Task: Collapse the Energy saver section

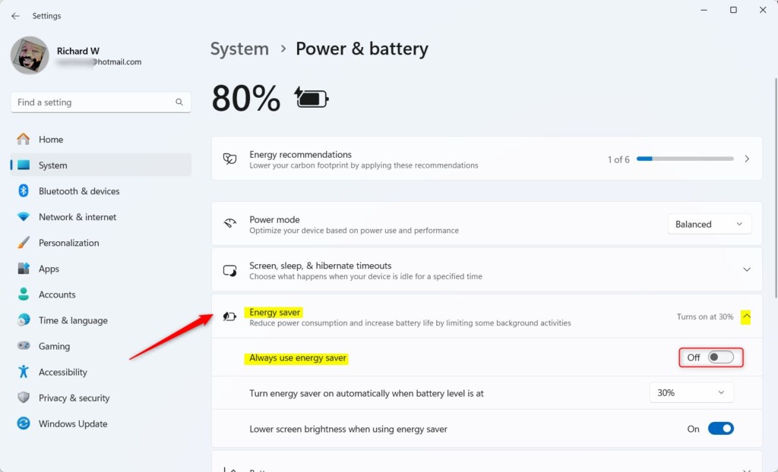Action: 746,316
